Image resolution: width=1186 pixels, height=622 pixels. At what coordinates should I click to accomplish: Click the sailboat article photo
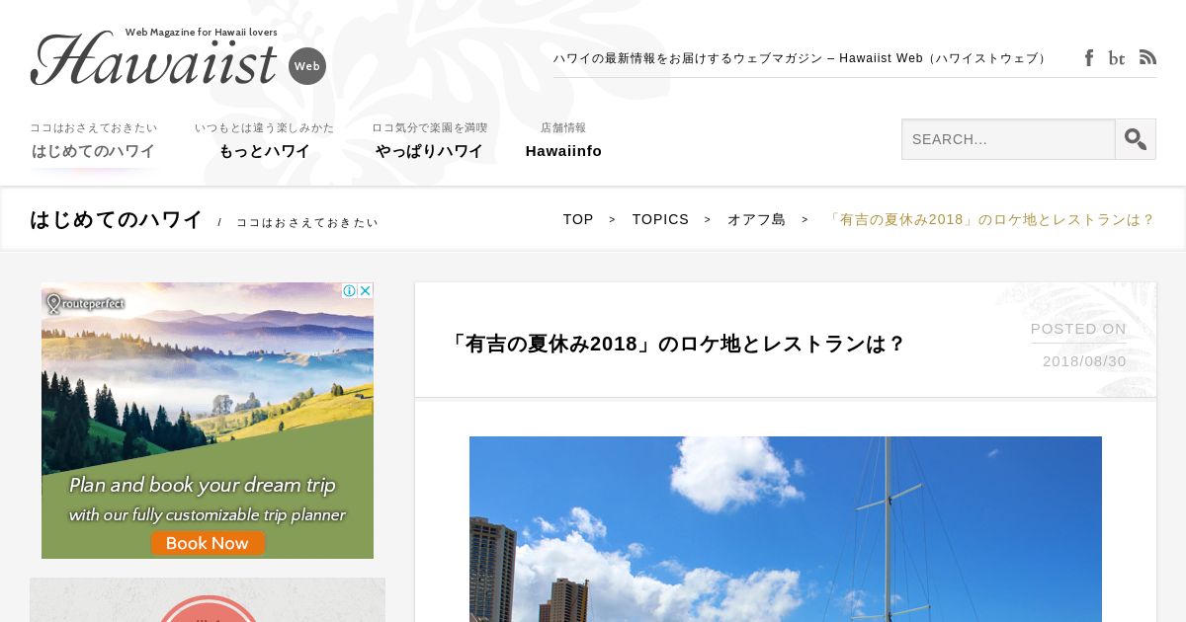point(786,529)
